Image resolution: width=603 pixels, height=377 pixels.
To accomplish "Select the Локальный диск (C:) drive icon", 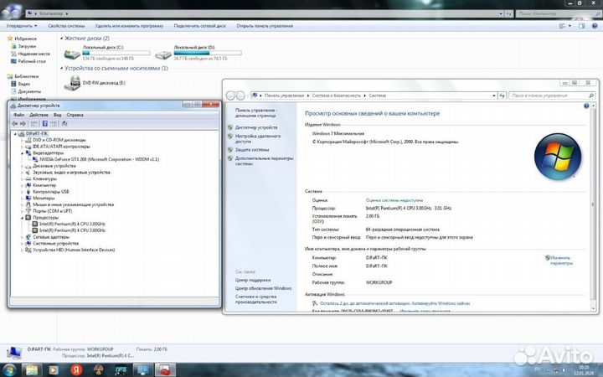I will [72, 54].
